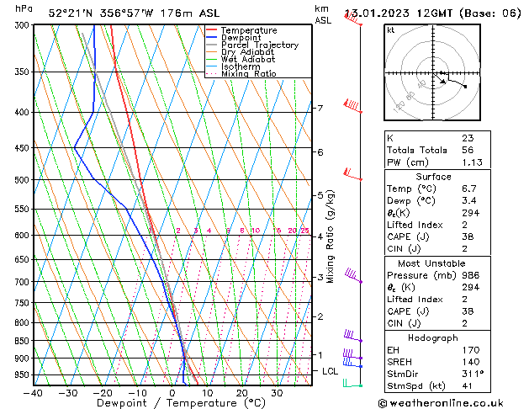Click the StmSpd (kt) value "41"

pyautogui.click(x=468, y=385)
